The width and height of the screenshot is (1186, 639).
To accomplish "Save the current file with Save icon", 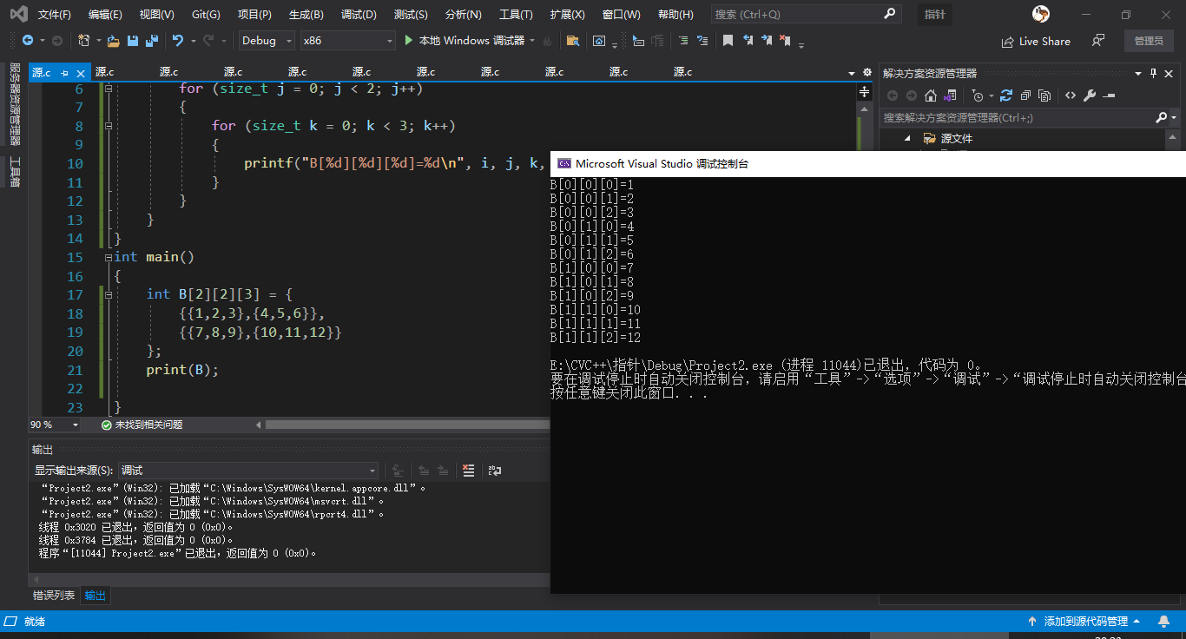I will coord(133,41).
